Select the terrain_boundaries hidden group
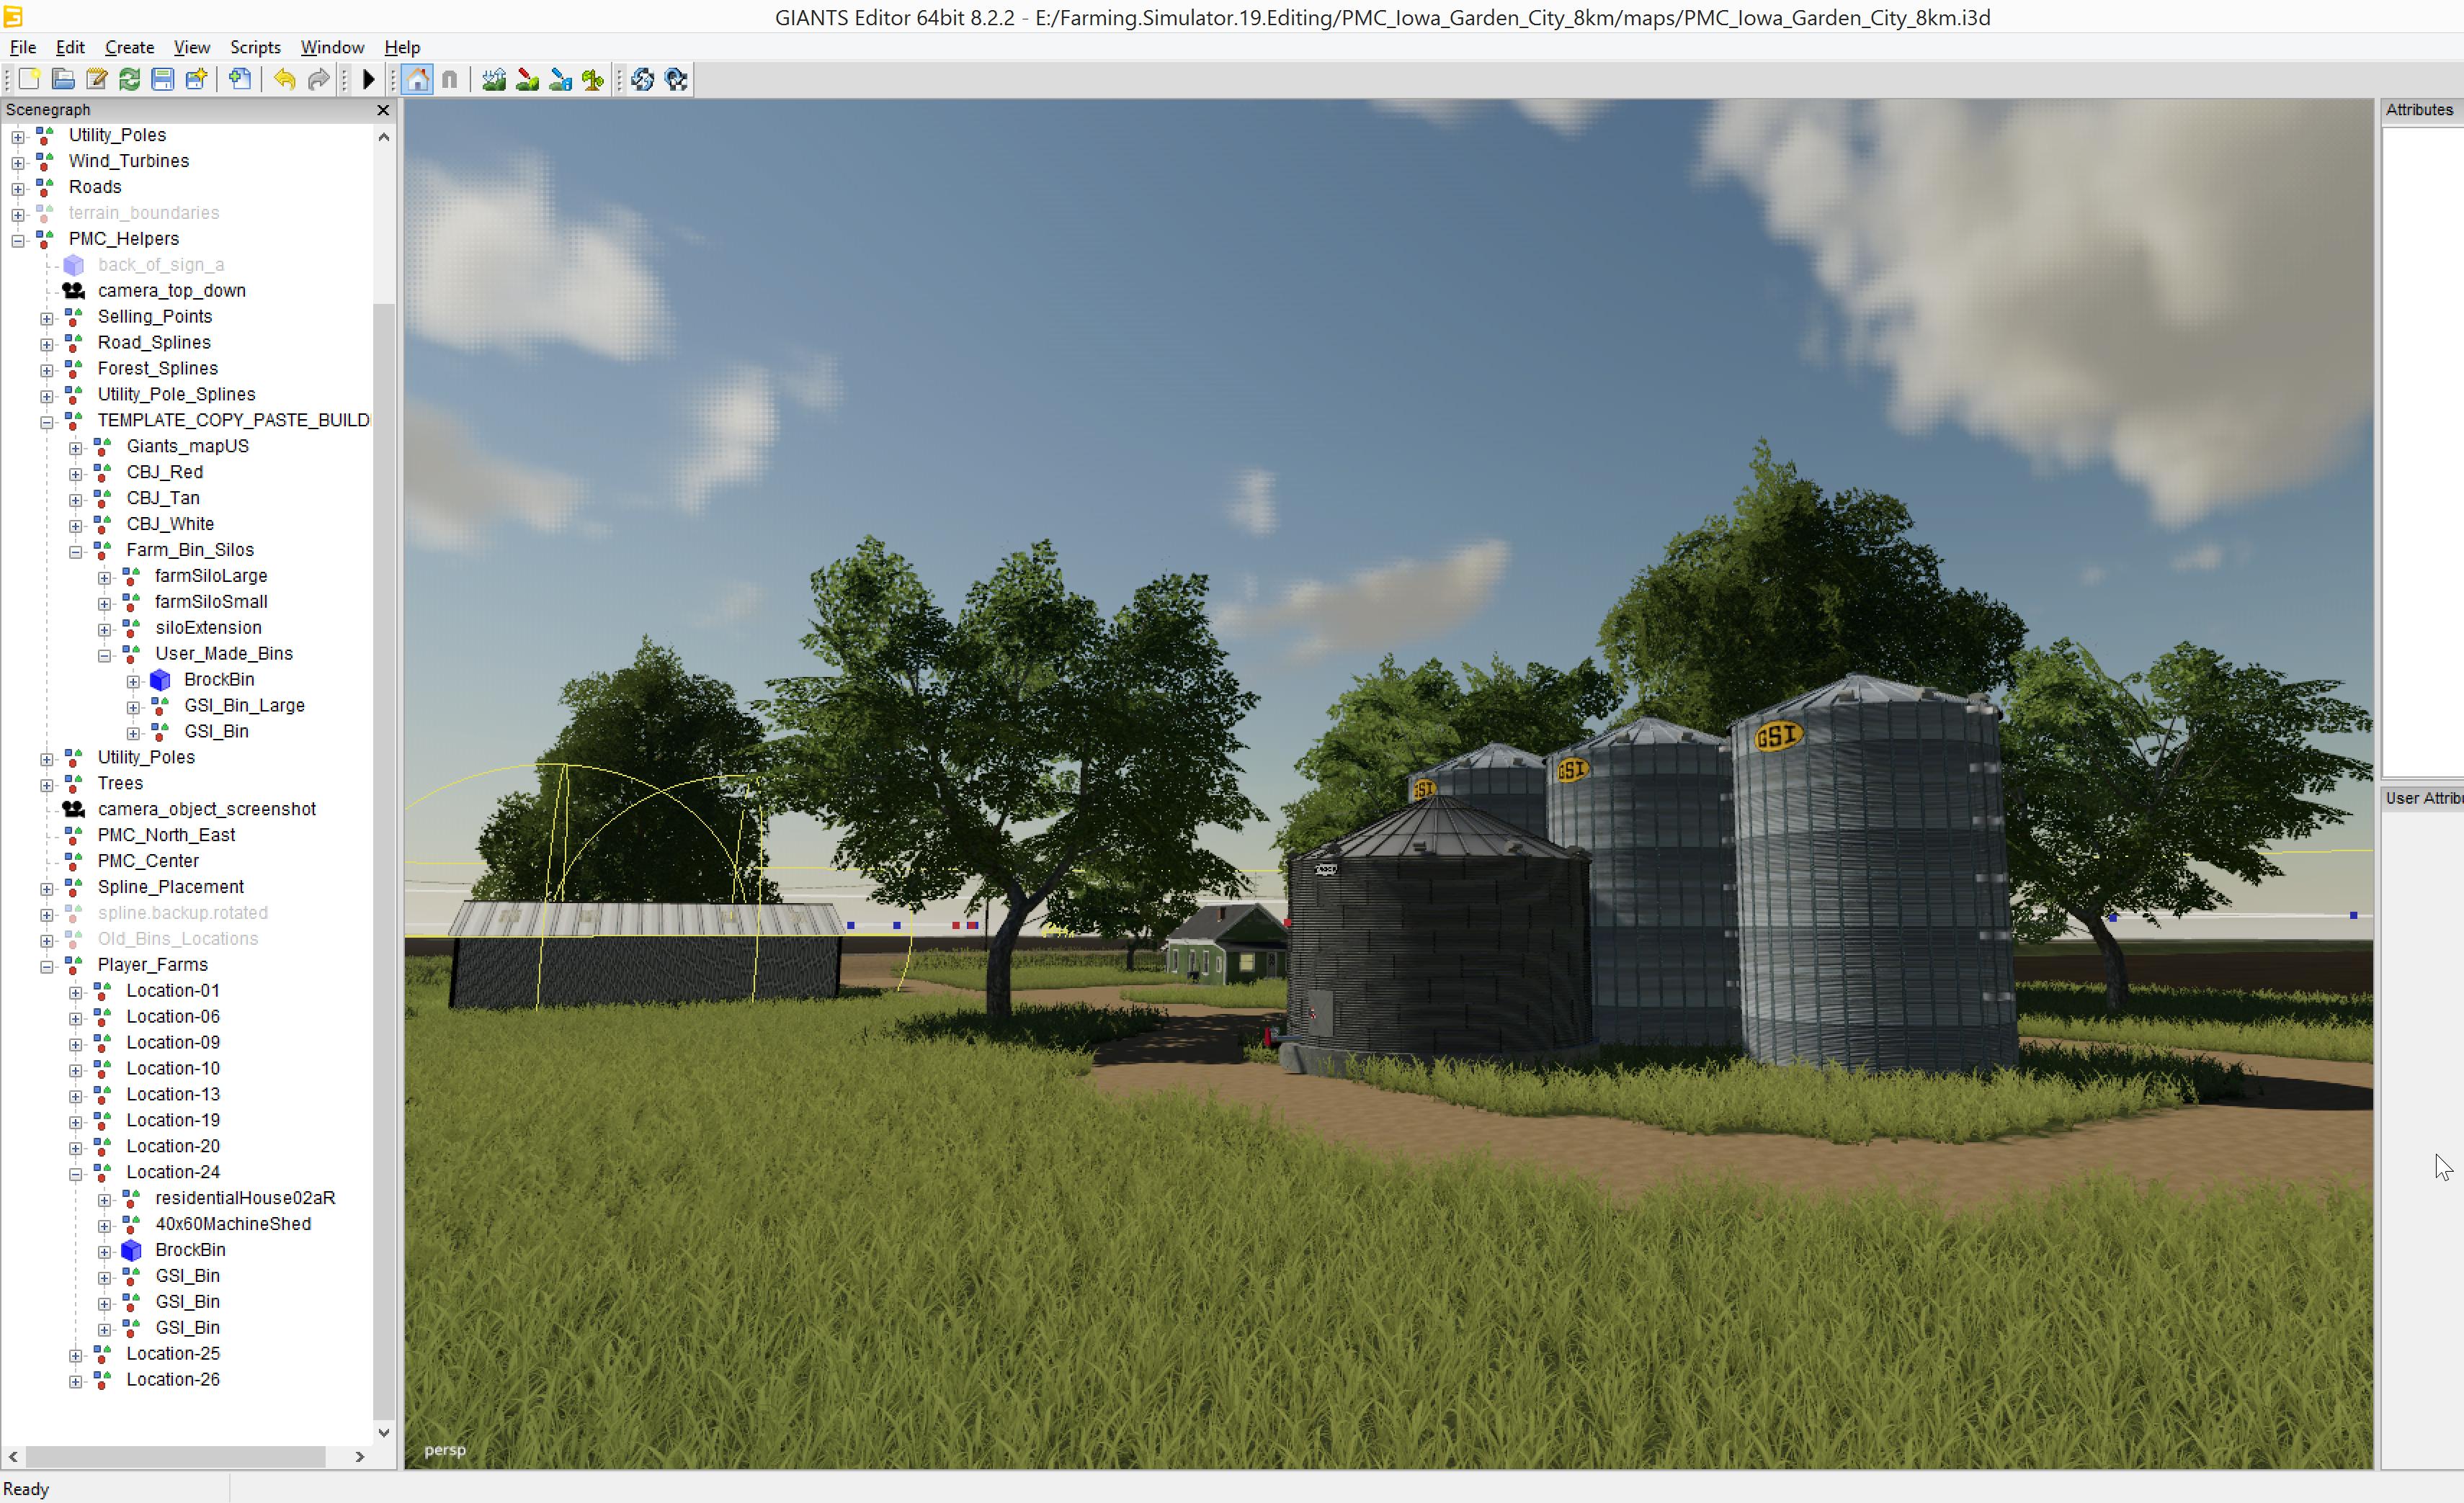The width and height of the screenshot is (2464, 1503). [x=143, y=213]
